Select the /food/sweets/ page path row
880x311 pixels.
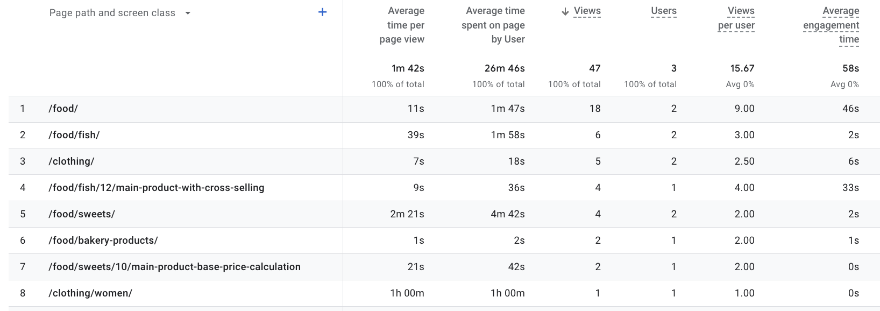click(x=82, y=214)
